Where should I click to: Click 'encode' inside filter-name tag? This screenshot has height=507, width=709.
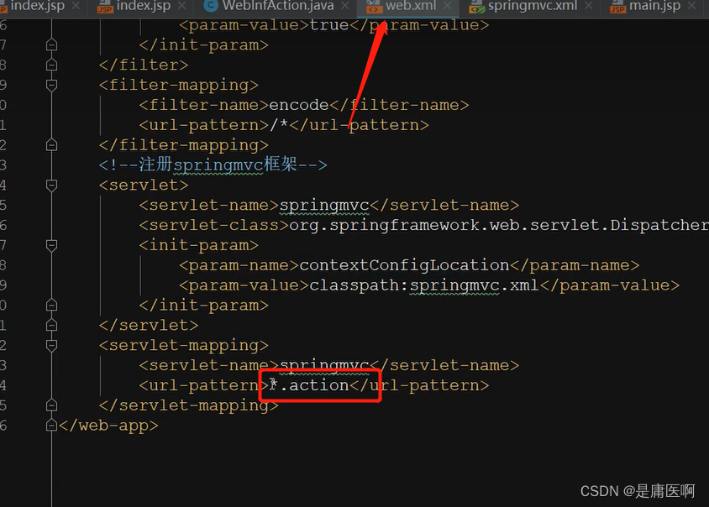[299, 105]
